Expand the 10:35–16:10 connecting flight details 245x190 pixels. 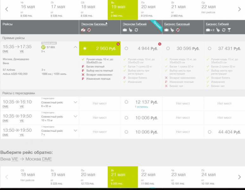pyautogui.click(x=75, y=102)
